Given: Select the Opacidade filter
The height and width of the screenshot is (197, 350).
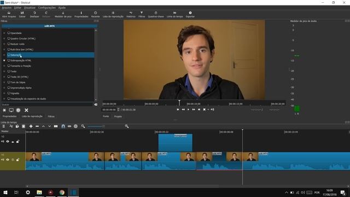Looking at the screenshot, I should (50, 33).
